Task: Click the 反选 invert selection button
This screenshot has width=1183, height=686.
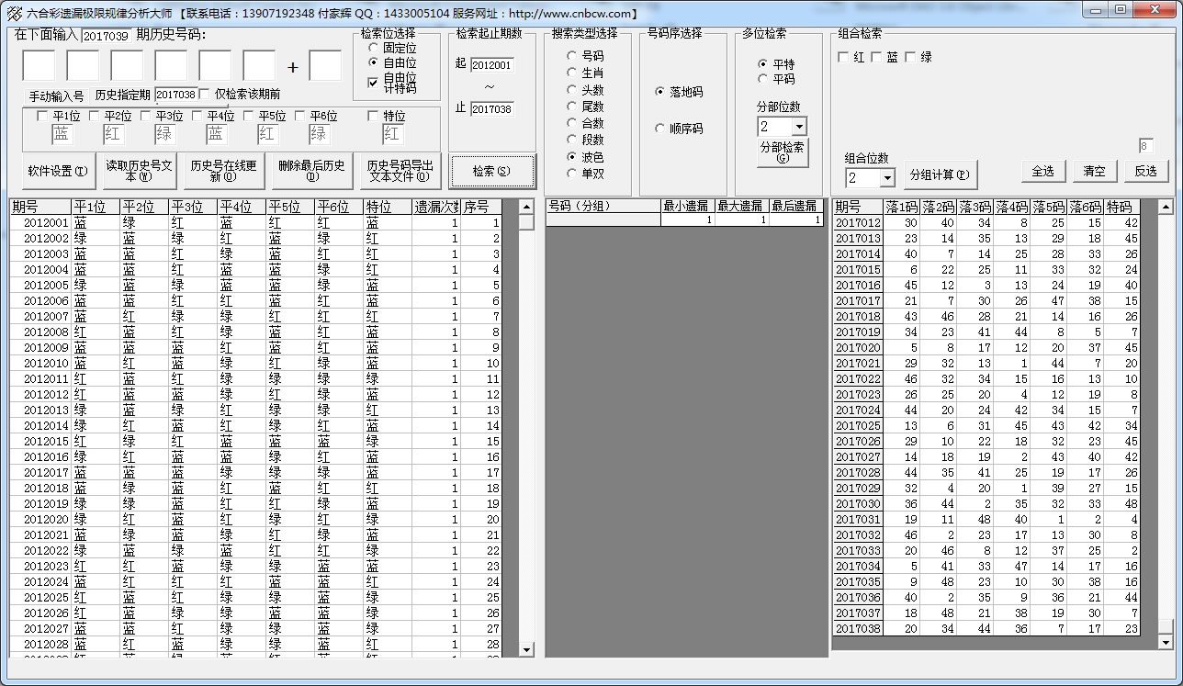Action: 1145,171
